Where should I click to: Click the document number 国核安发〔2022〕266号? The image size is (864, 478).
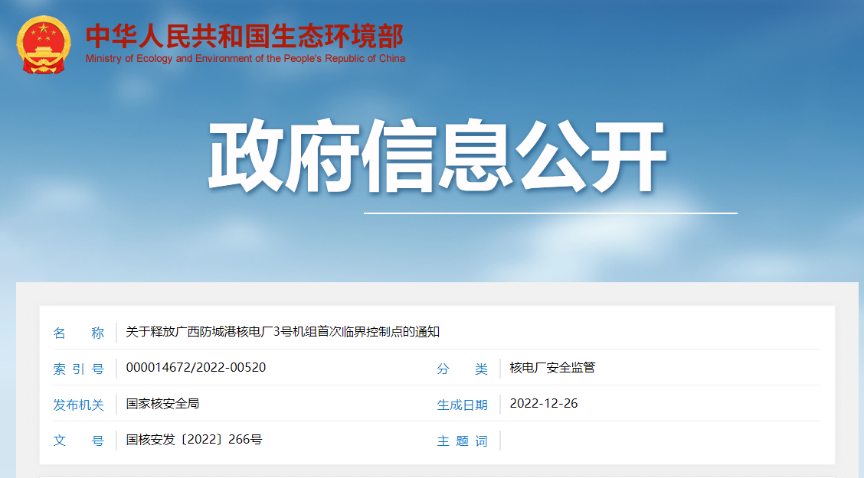(194, 440)
